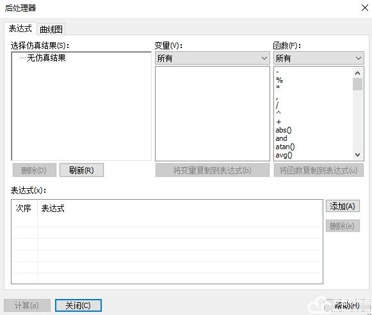Select 无仿真结果 tree item
This screenshot has width=372, height=315.
pos(46,58)
